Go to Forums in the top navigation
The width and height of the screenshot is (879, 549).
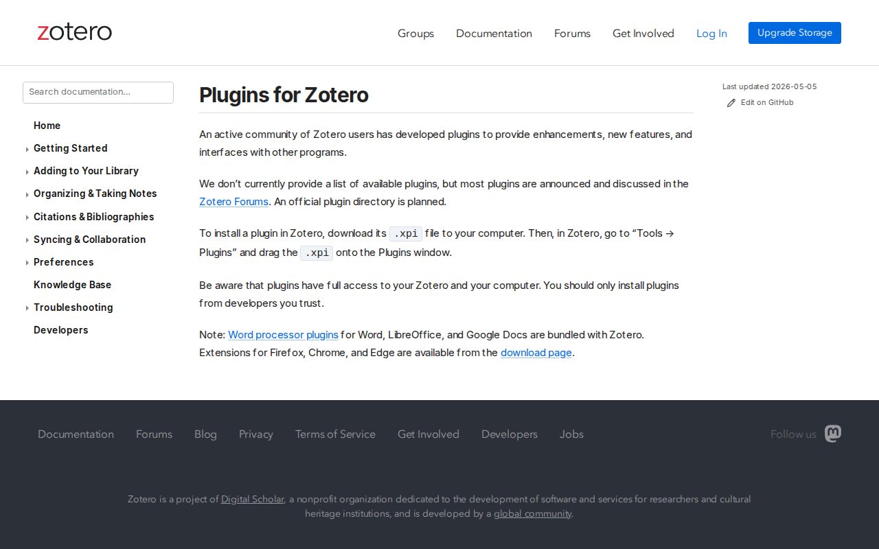[x=572, y=33]
